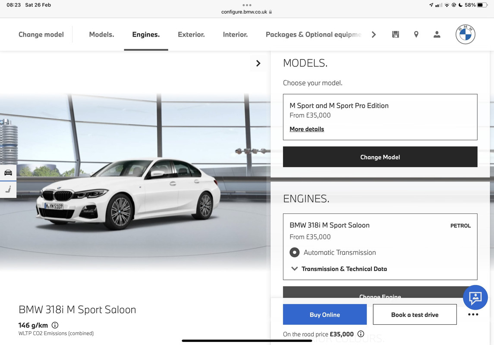Click the ENGINES. section heading

coord(306,199)
